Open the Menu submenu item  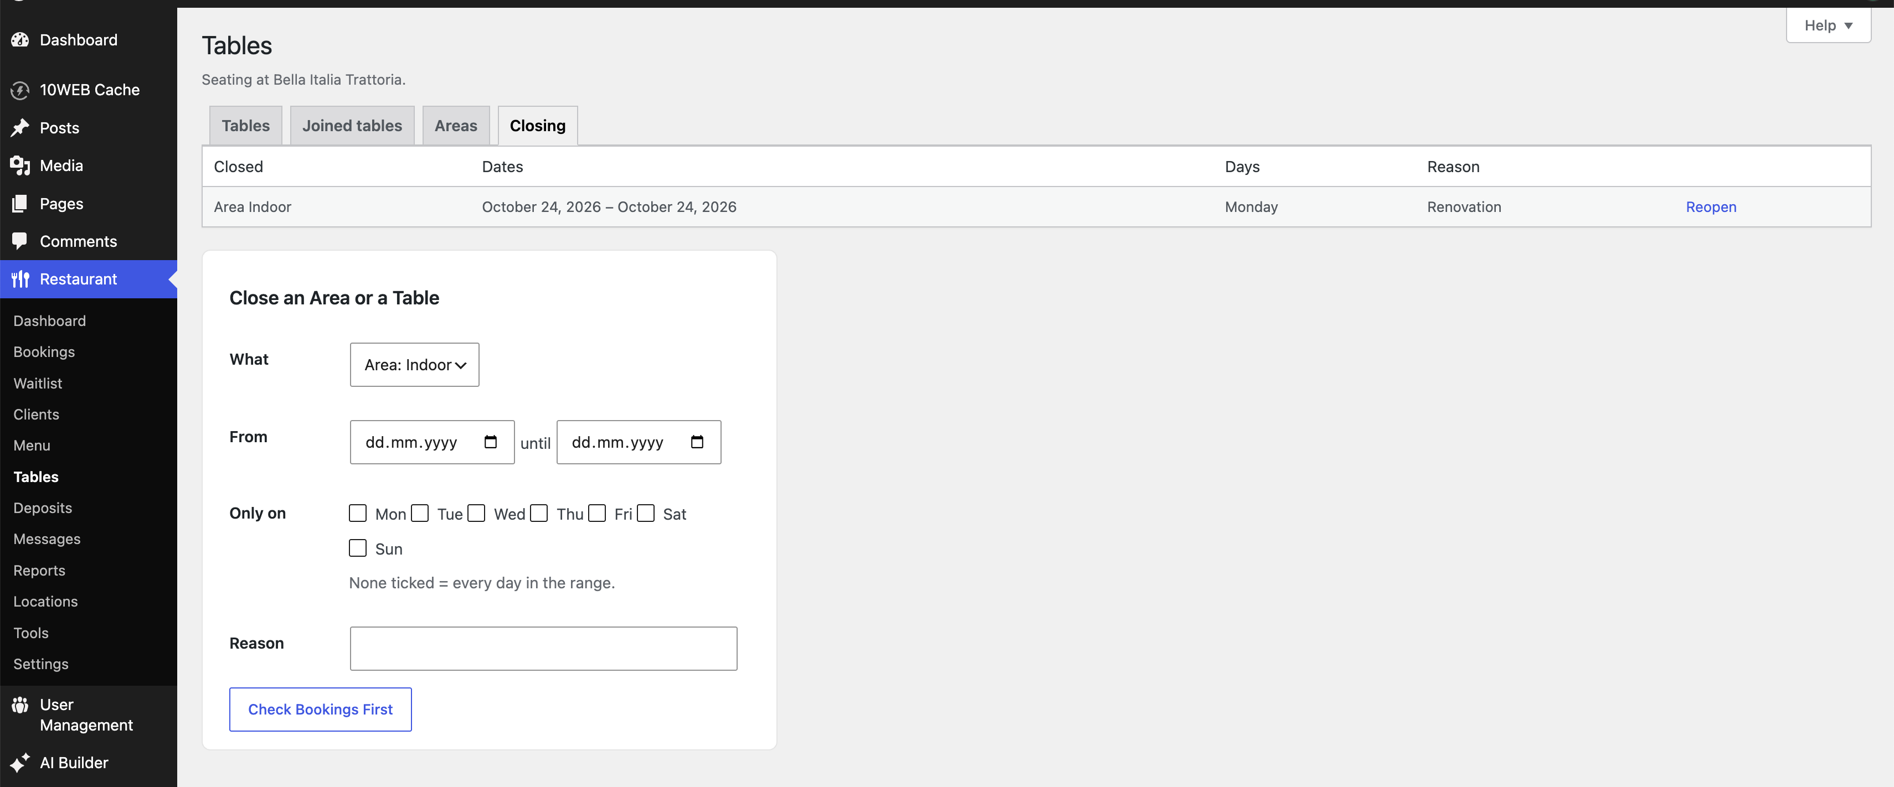click(x=32, y=446)
